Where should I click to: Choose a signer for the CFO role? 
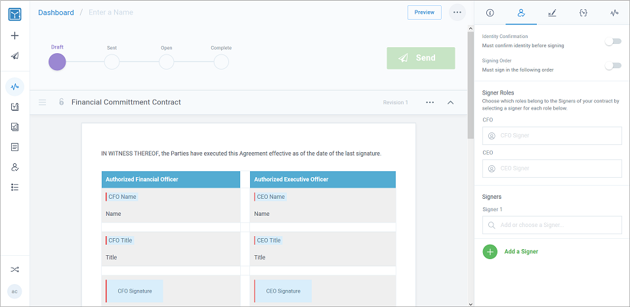point(552,136)
